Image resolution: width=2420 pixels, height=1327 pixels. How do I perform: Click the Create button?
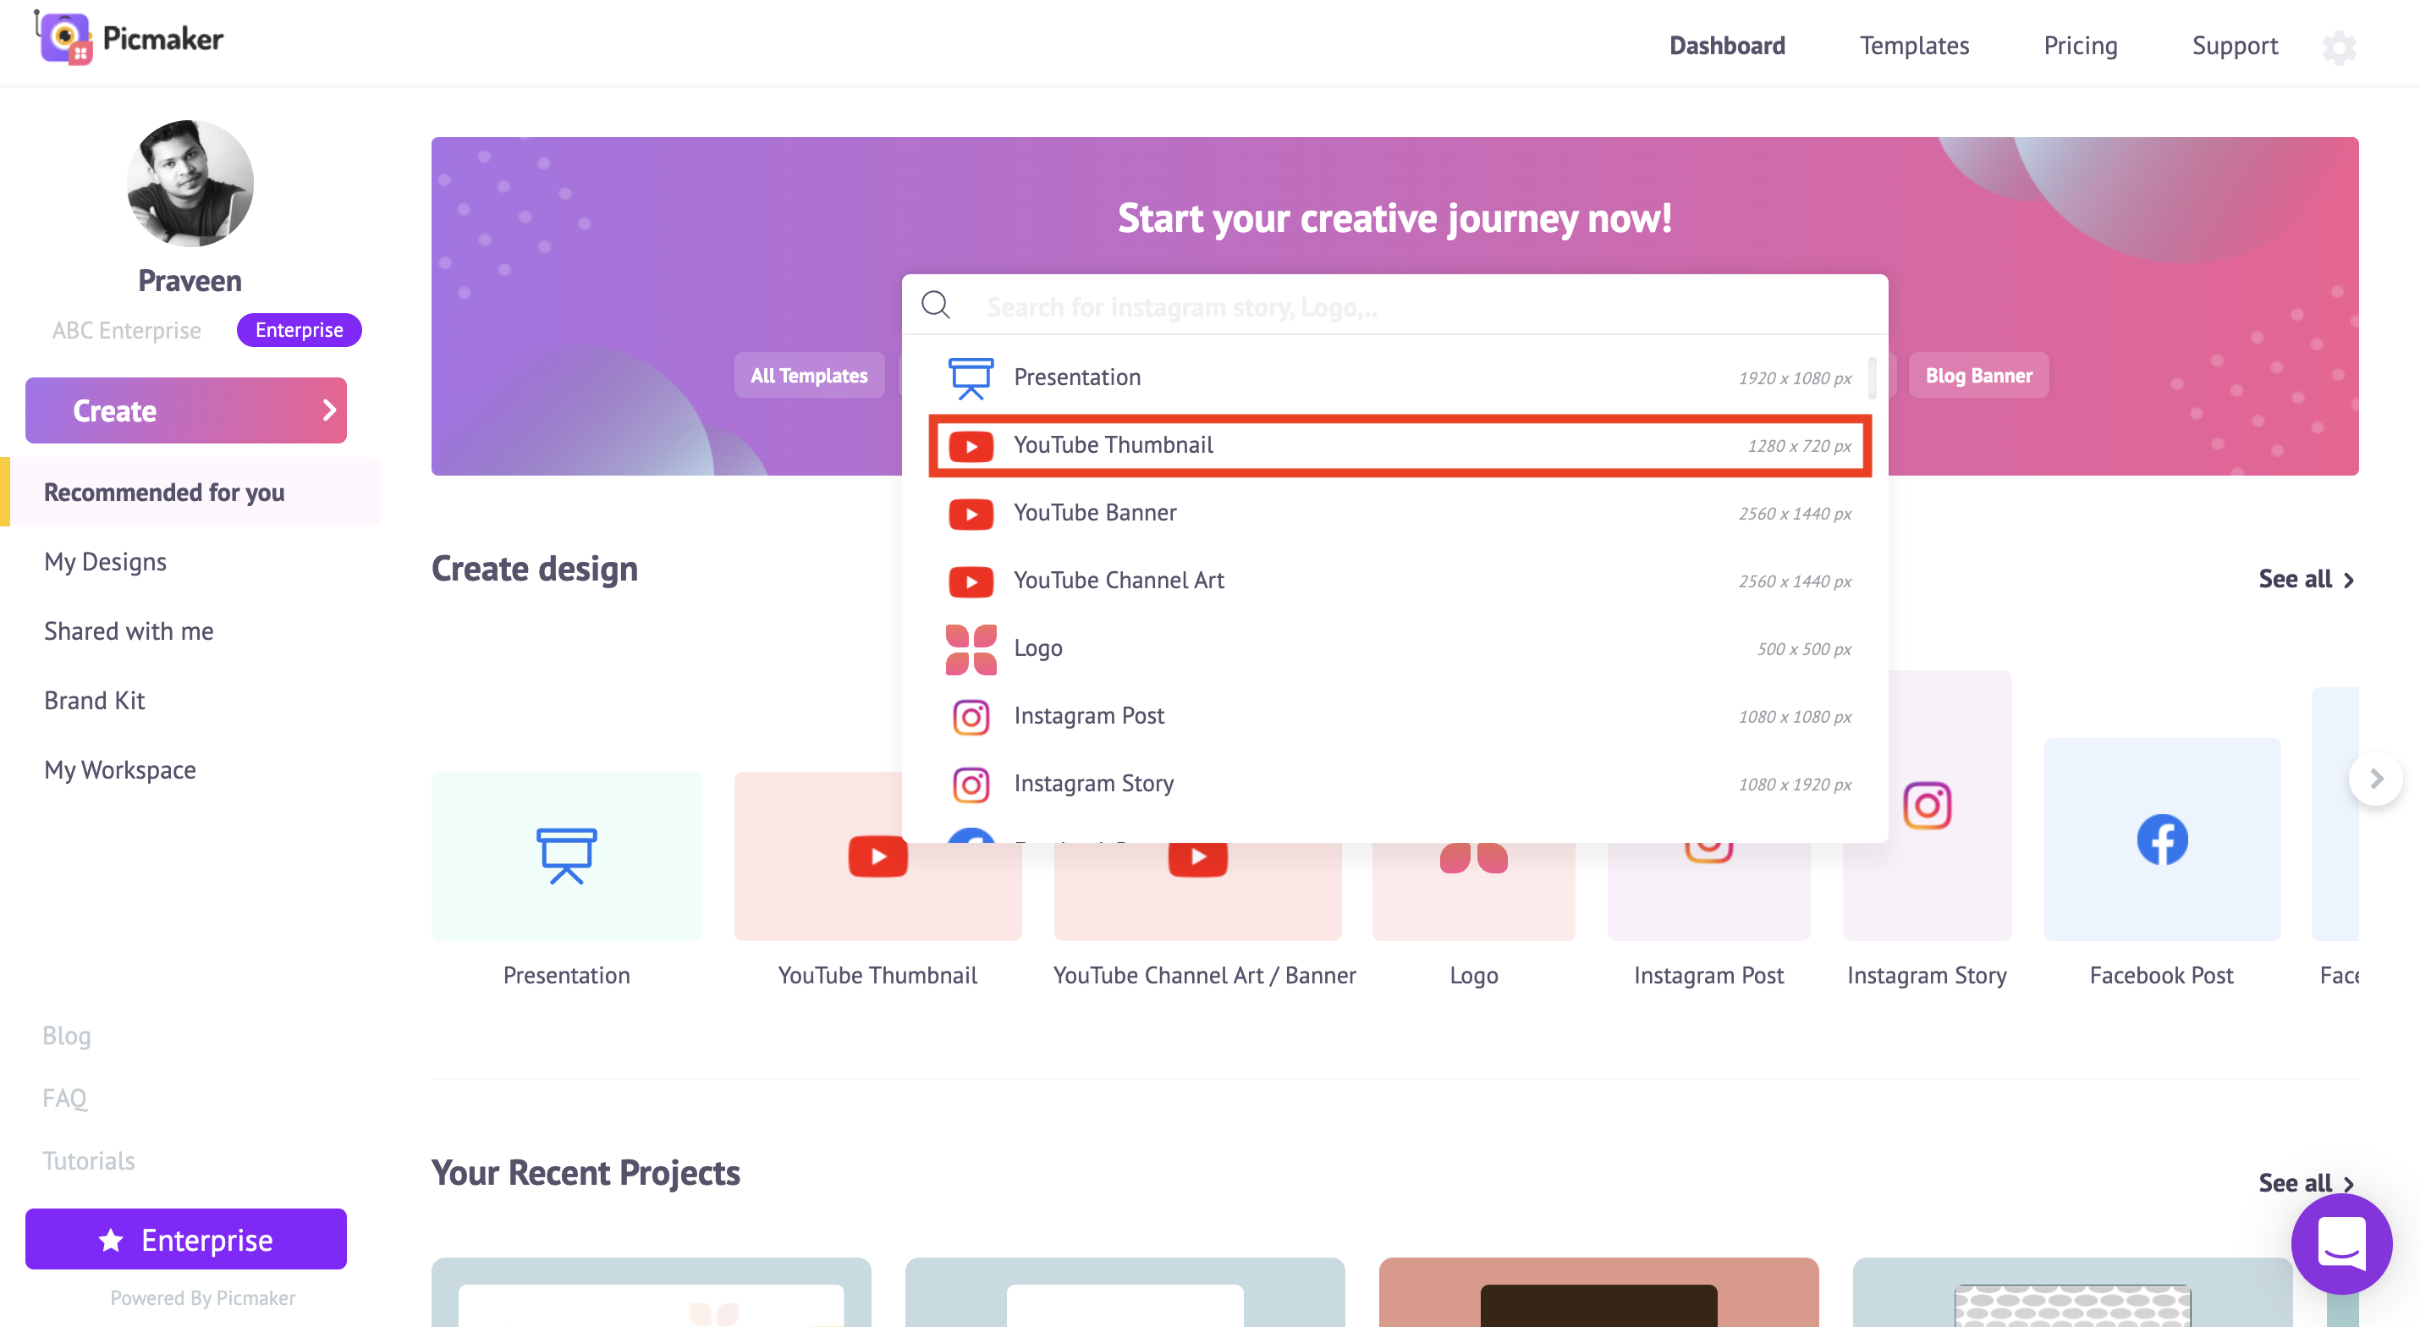tap(186, 410)
